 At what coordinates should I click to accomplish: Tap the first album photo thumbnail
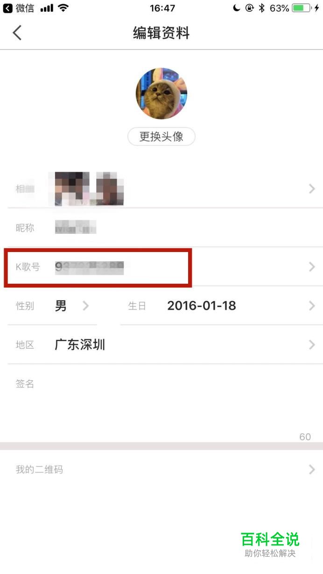tap(72, 189)
